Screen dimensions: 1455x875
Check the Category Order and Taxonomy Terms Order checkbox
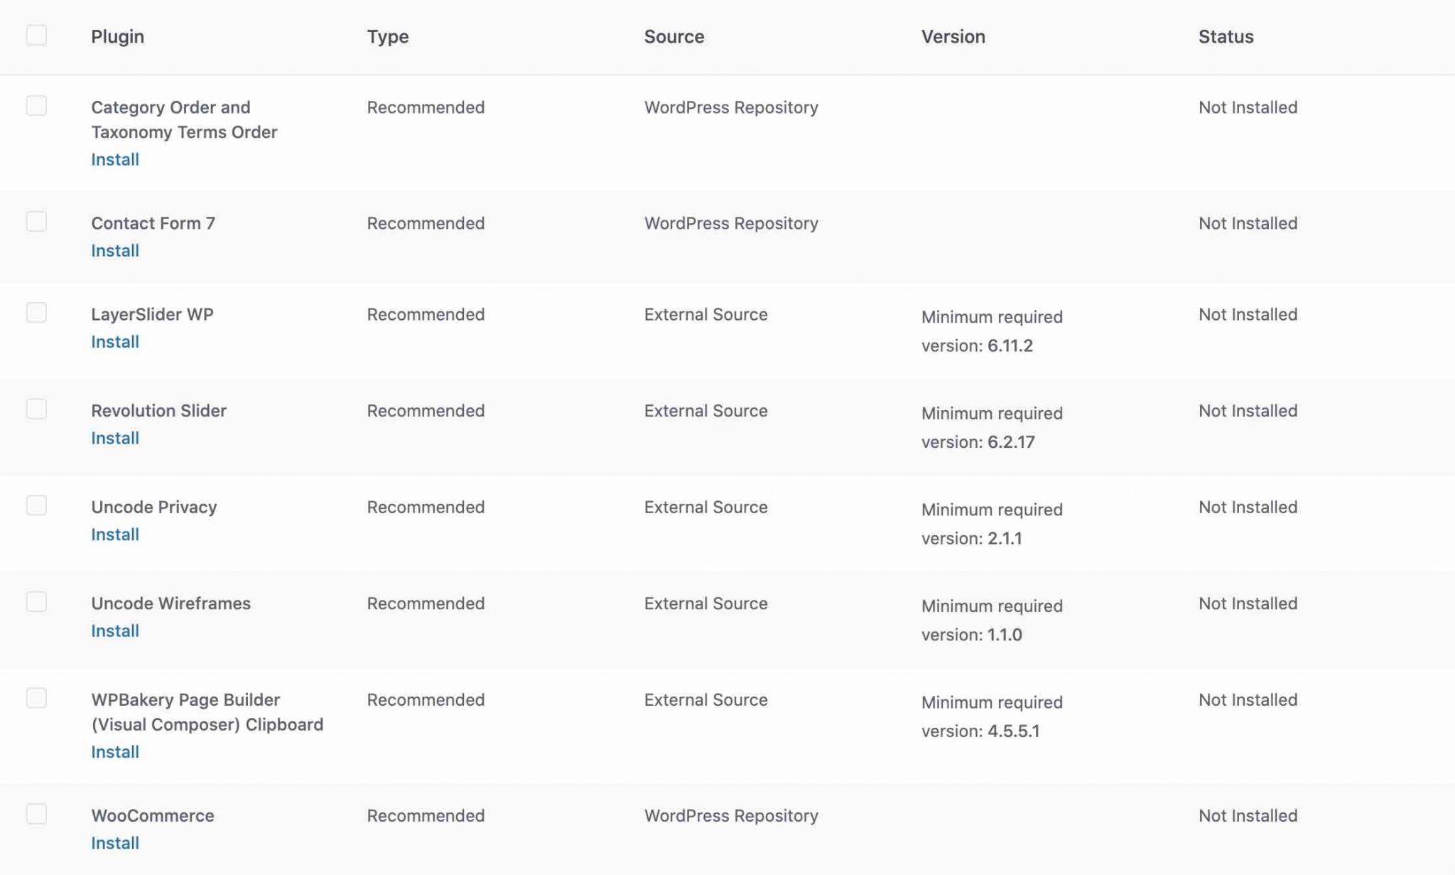tap(36, 106)
